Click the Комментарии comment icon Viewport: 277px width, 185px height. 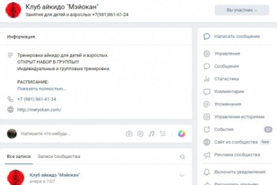click(x=207, y=92)
